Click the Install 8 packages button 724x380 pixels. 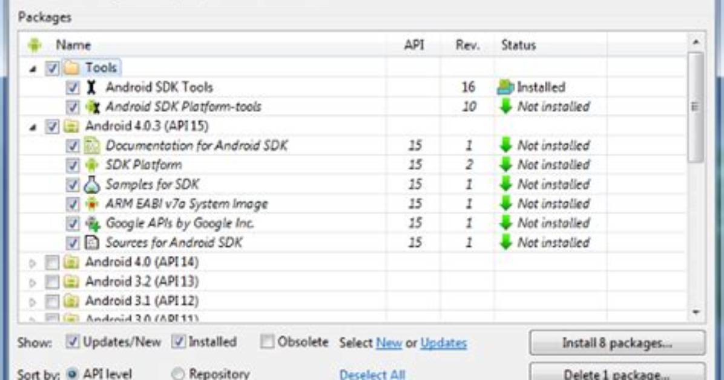point(617,343)
